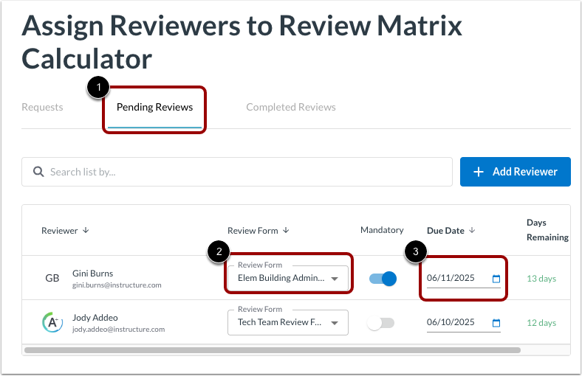Screen dimensions: 582x376
Task: Sort by Reviewer column arrow
Action: pos(86,231)
